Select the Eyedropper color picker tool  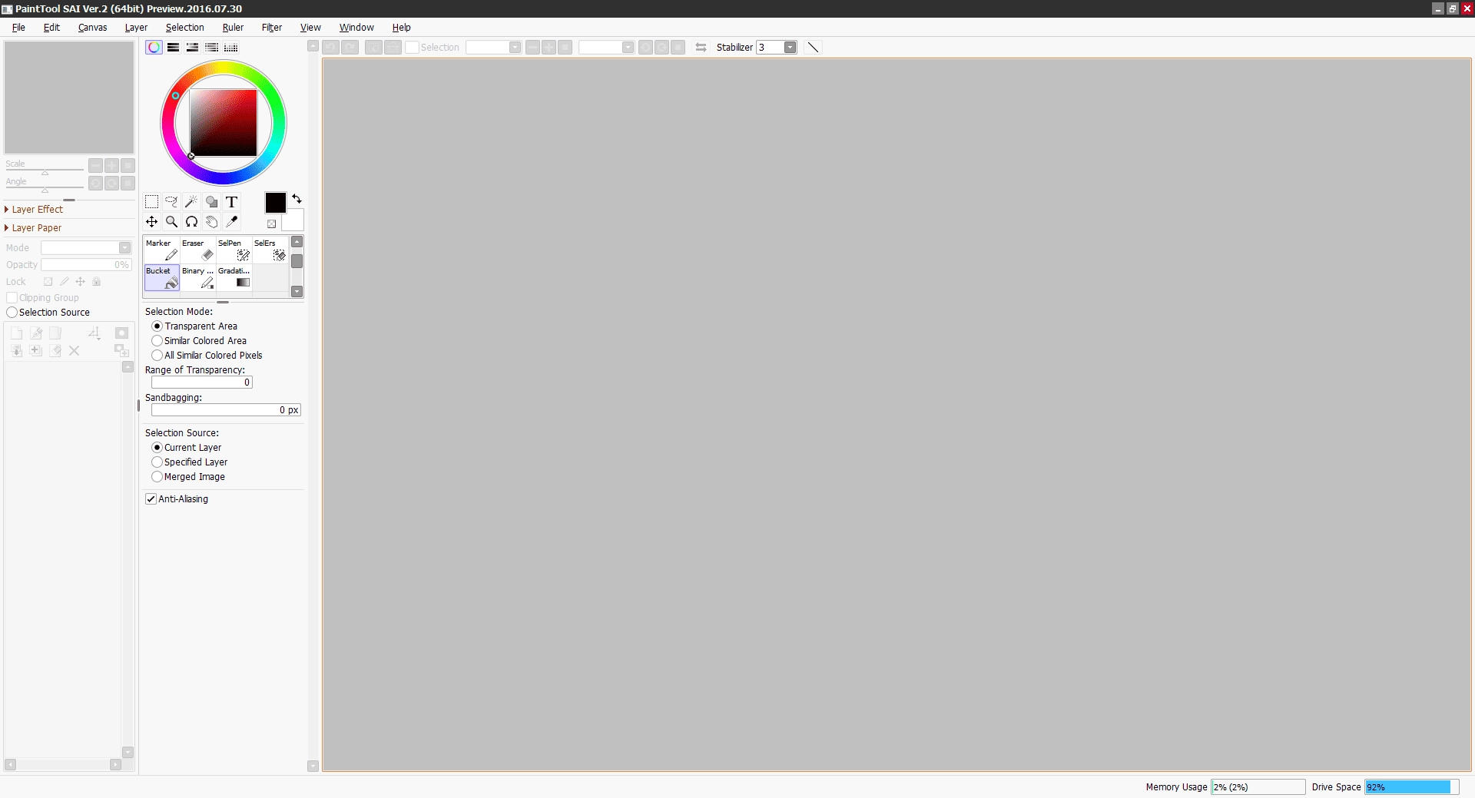pos(231,222)
